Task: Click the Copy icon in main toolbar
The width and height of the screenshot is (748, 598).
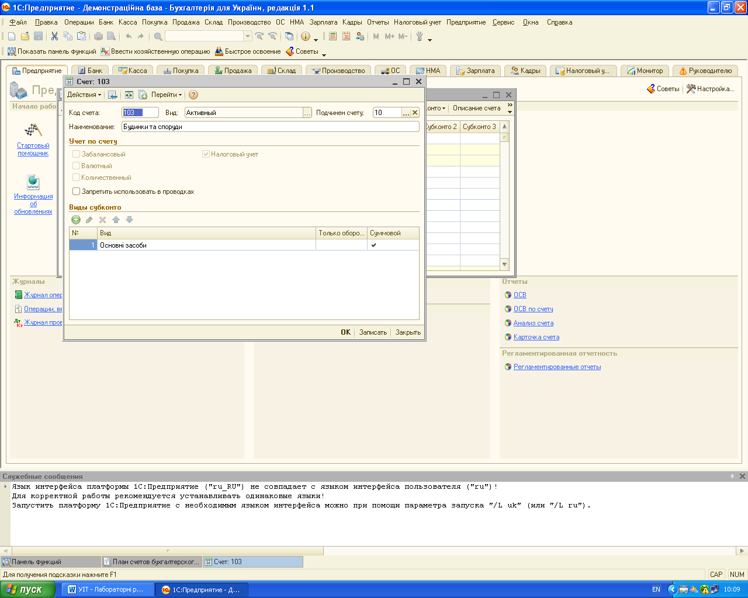Action: [x=68, y=36]
